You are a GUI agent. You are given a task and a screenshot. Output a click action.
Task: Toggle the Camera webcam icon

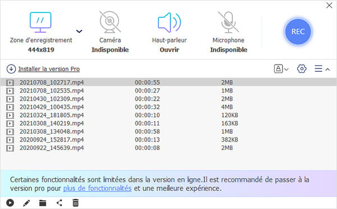110,22
